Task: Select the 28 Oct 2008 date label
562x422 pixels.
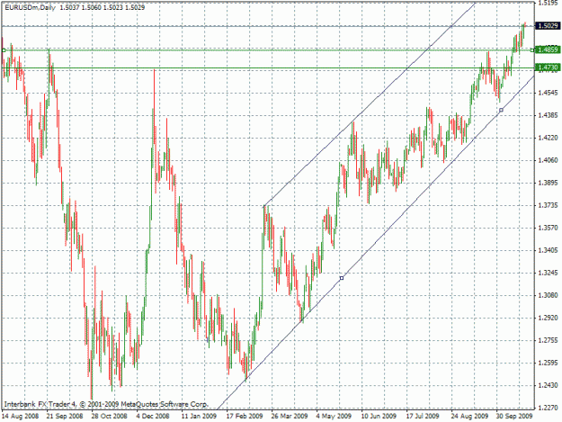Action: click(x=109, y=417)
